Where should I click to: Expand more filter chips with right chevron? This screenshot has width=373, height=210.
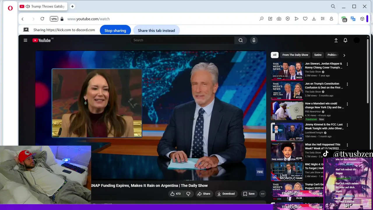pos(344,55)
